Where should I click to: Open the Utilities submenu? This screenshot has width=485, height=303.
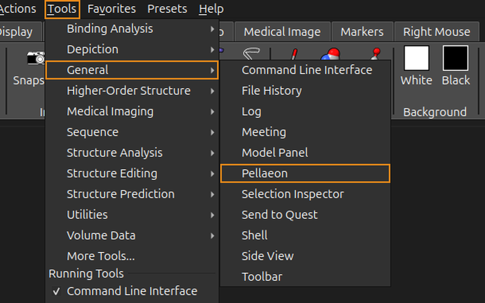point(132,215)
